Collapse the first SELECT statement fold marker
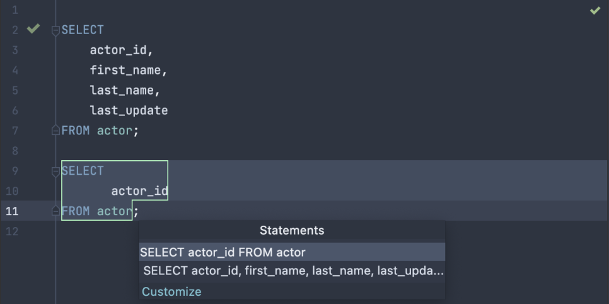This screenshot has width=609, height=304. pos(55,30)
